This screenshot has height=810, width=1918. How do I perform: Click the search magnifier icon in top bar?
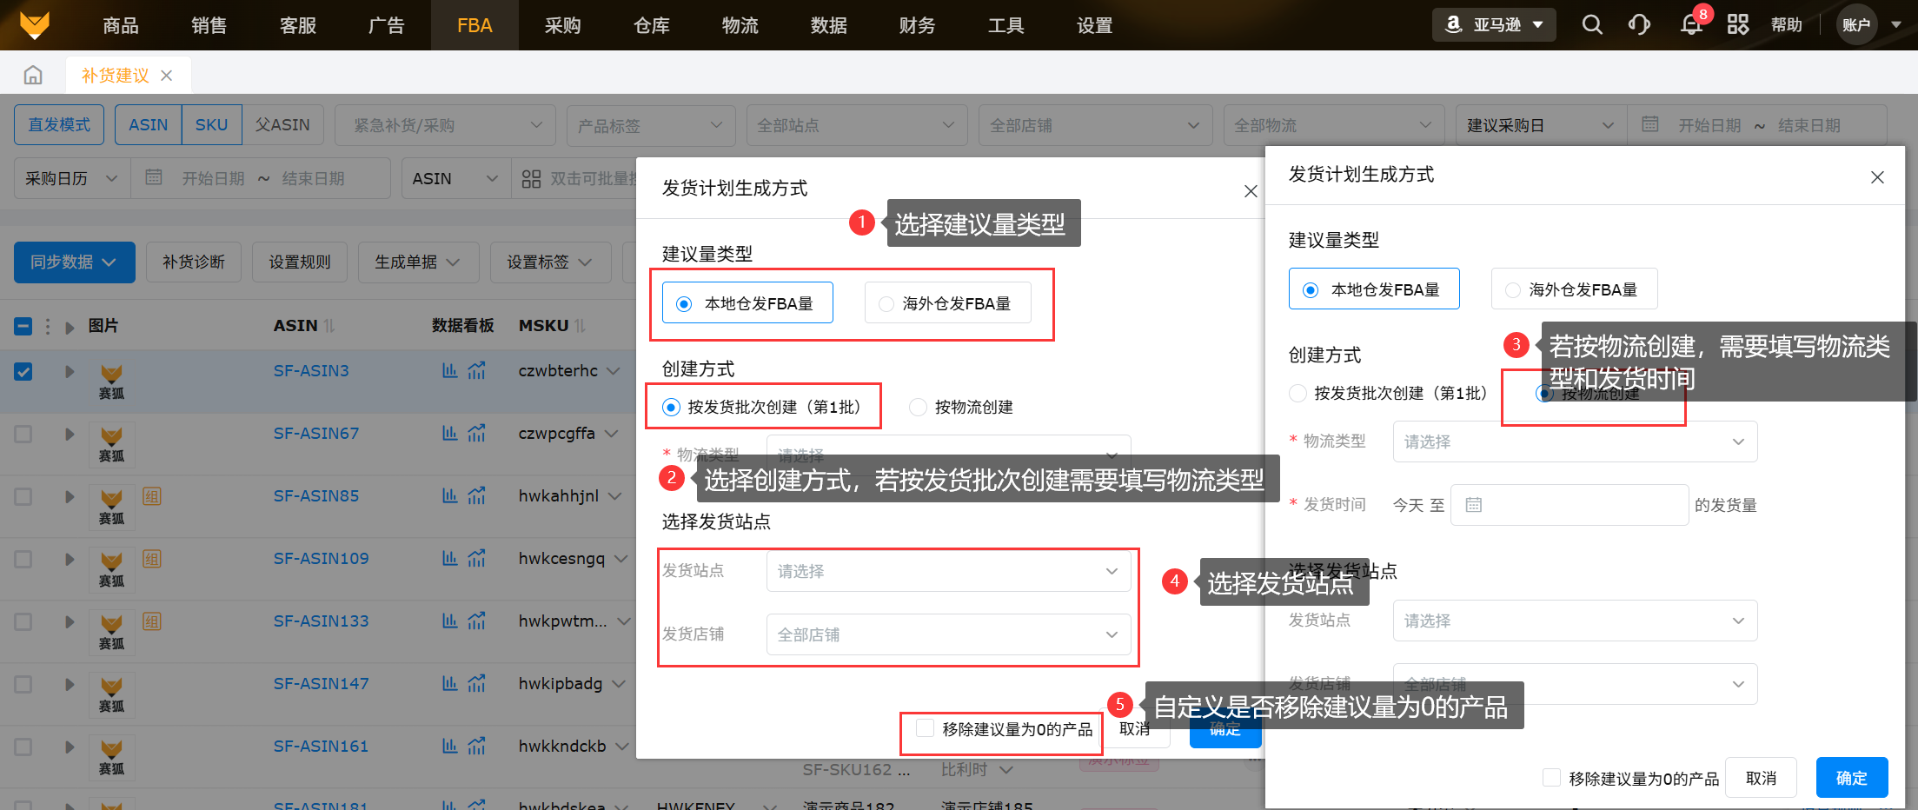(1591, 25)
